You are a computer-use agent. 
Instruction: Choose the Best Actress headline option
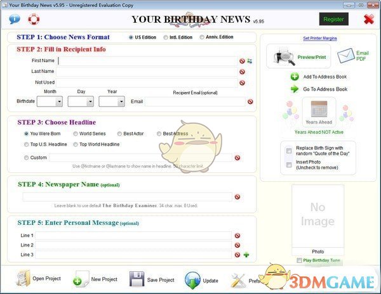point(159,134)
